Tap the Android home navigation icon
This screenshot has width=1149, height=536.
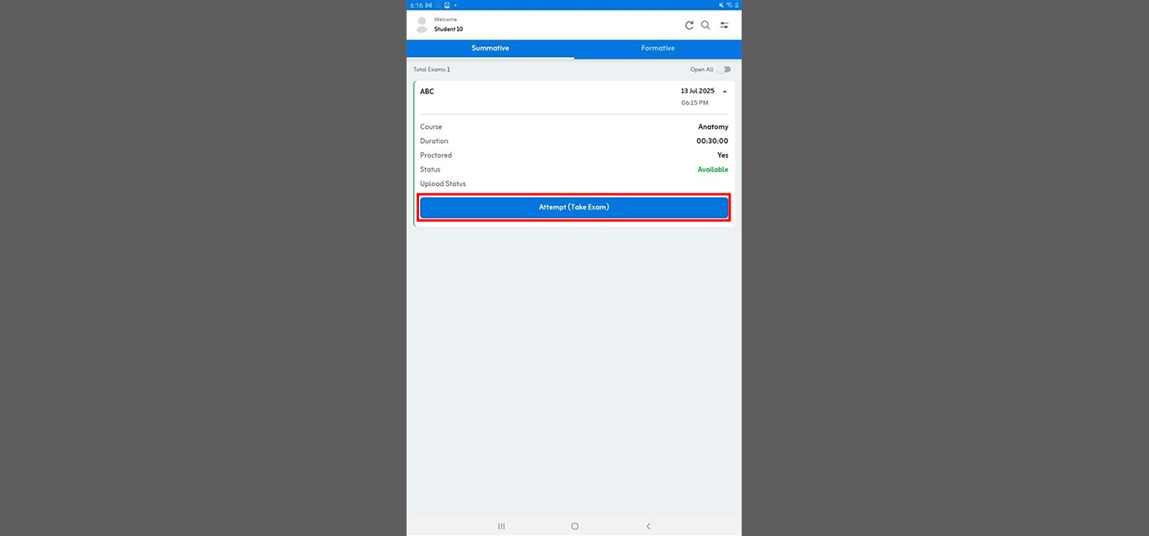click(575, 526)
